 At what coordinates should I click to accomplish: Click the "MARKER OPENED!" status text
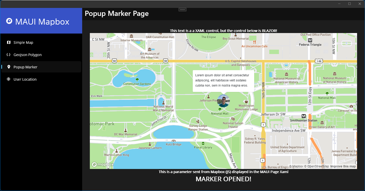pos(223,179)
